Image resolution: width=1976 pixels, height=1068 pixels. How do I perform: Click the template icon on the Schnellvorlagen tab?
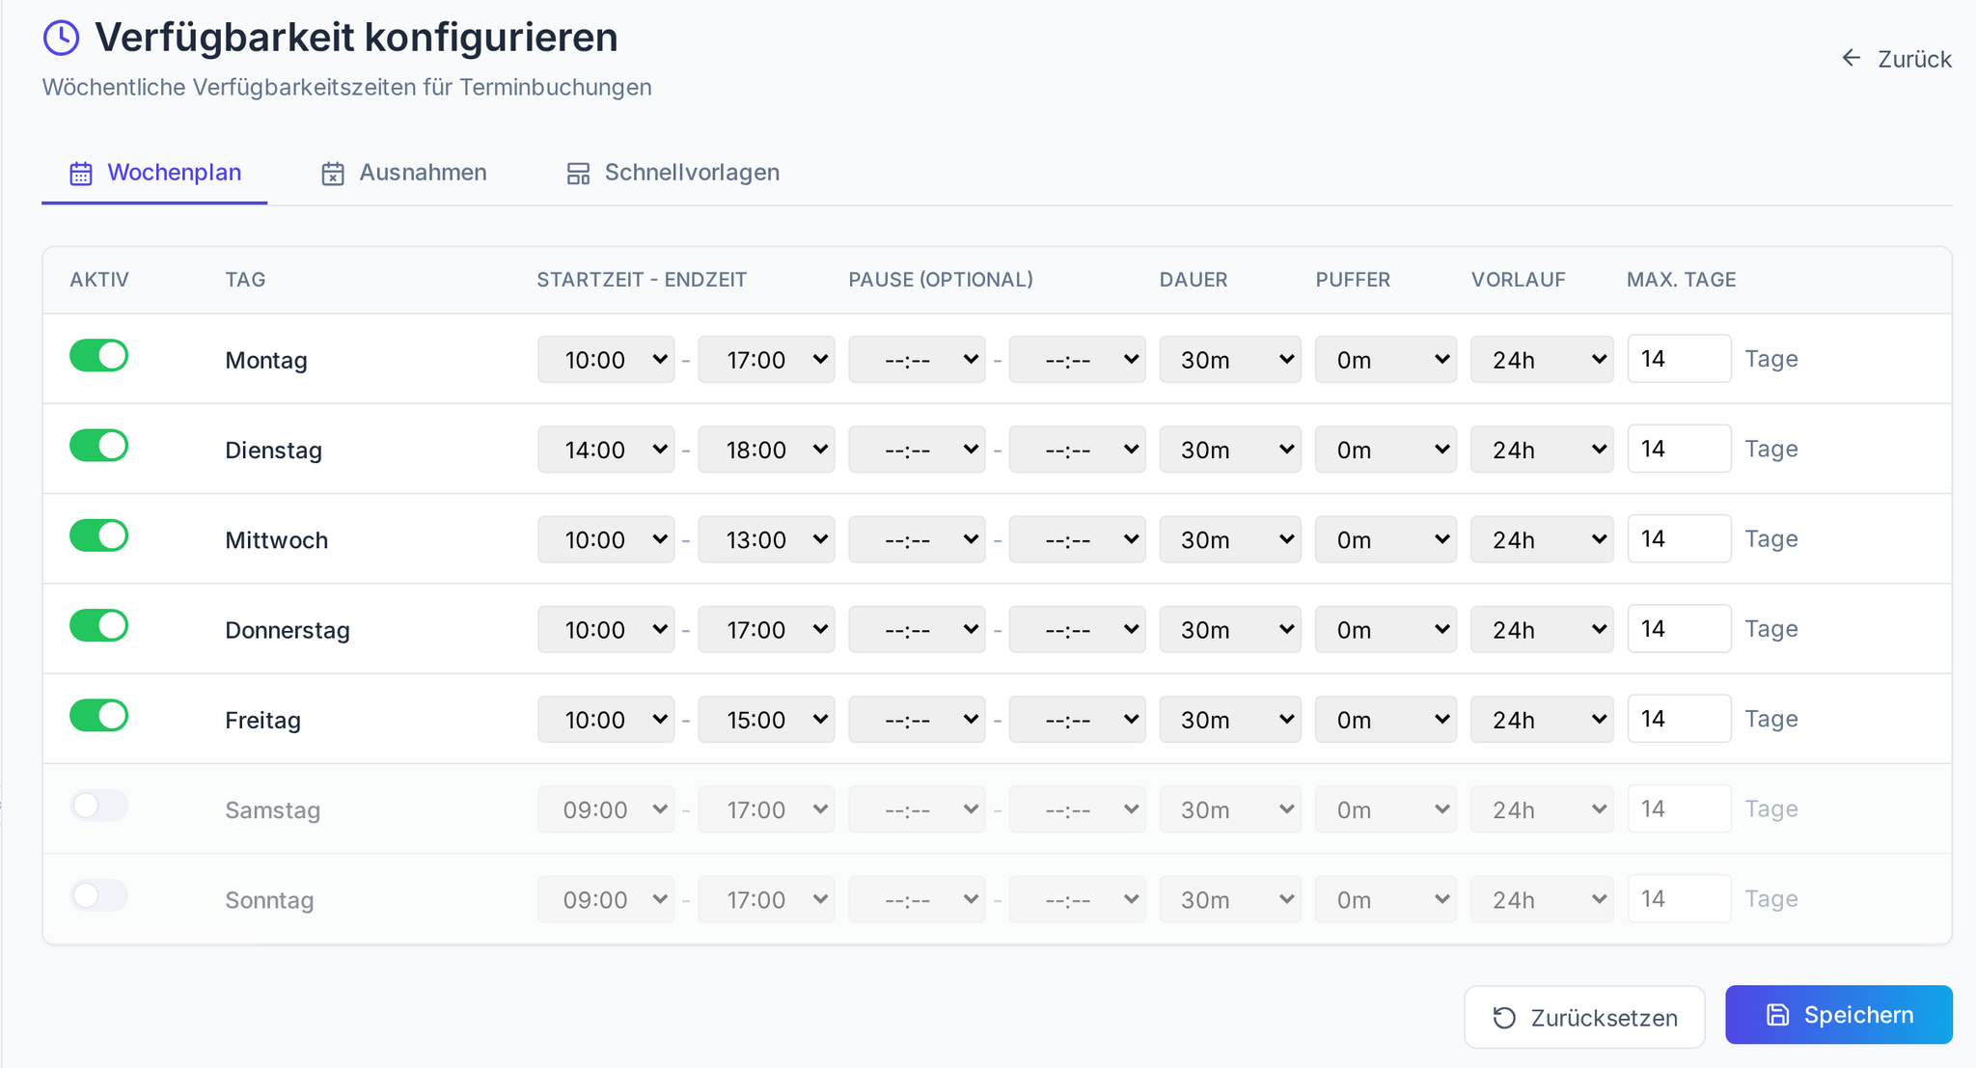point(578,174)
